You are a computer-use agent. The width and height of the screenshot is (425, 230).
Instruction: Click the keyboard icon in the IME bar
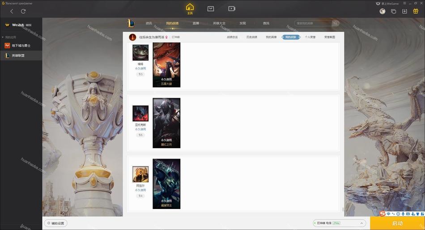click(408, 214)
